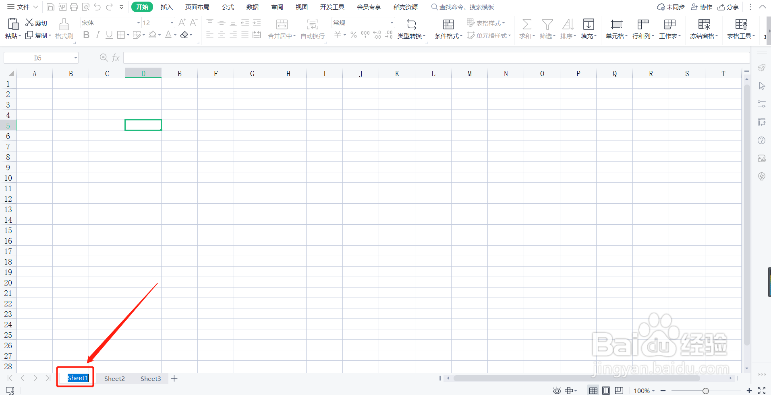Viewport: 771px width, 395px height.
Task: Click the Redo arrow icon
Action: pyautogui.click(x=109, y=7)
